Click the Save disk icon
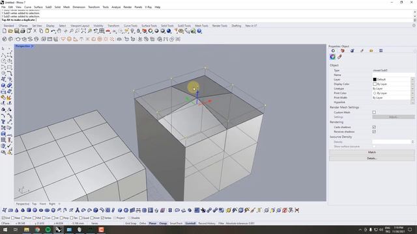Image resolution: width=417 pixels, height=234 pixels. [16, 31]
